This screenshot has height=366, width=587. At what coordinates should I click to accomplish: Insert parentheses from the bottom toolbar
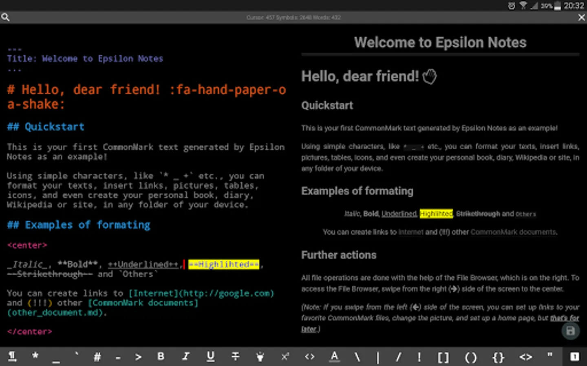pyautogui.click(x=470, y=357)
